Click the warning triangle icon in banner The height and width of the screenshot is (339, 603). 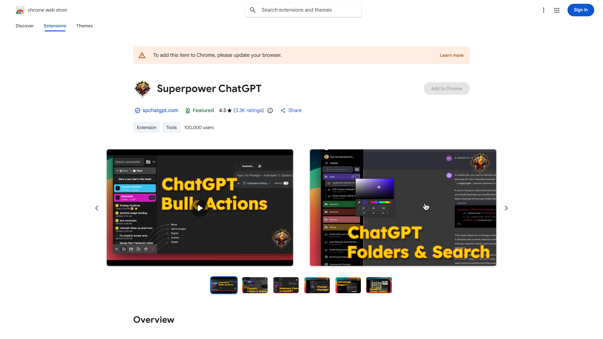142,55
